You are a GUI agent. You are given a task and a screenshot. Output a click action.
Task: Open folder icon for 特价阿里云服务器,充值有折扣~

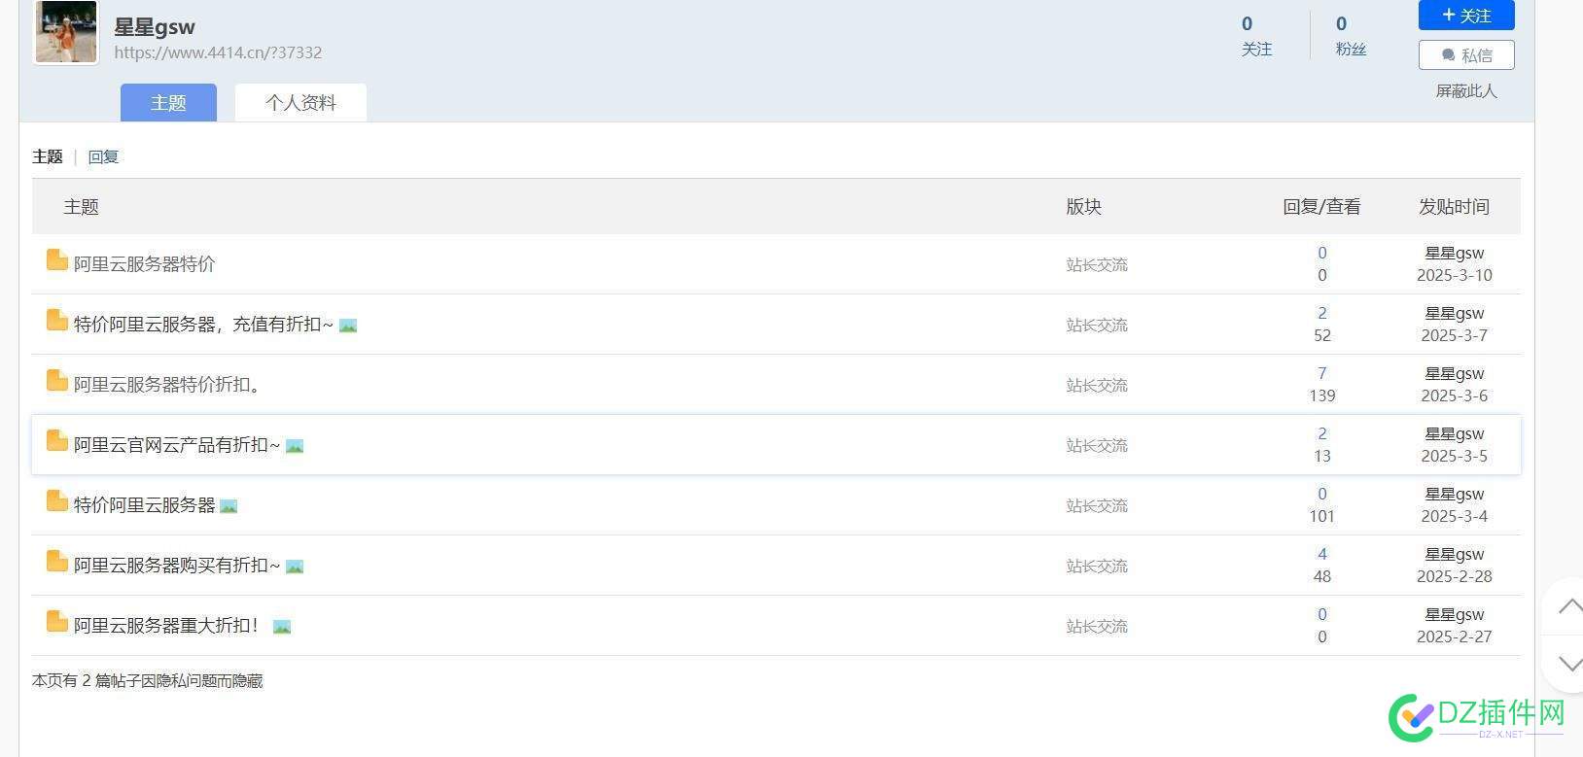click(x=57, y=321)
